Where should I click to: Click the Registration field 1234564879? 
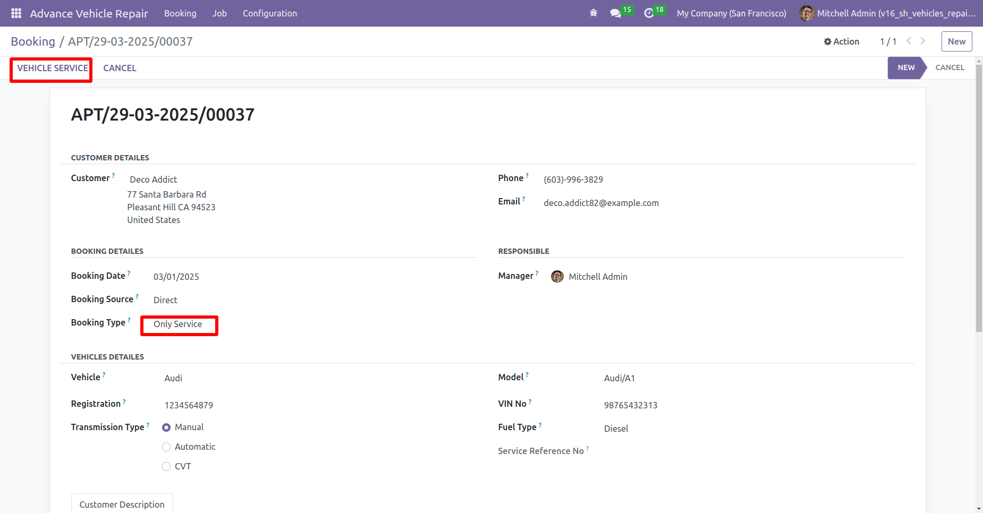pos(189,405)
